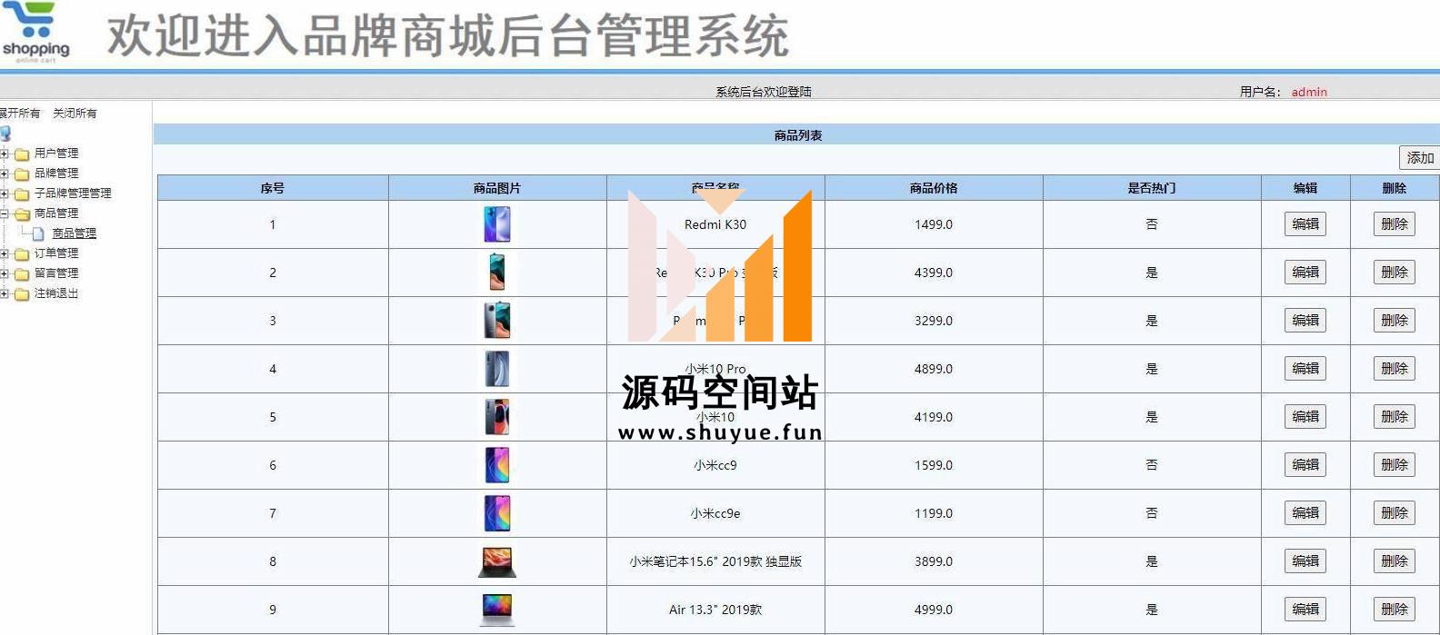Open product image in the 3299.0 row

tap(497, 321)
